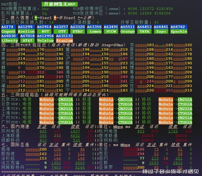Click wmem values 4096 16384 4194304
202x176 pixels.
pos(149,13)
